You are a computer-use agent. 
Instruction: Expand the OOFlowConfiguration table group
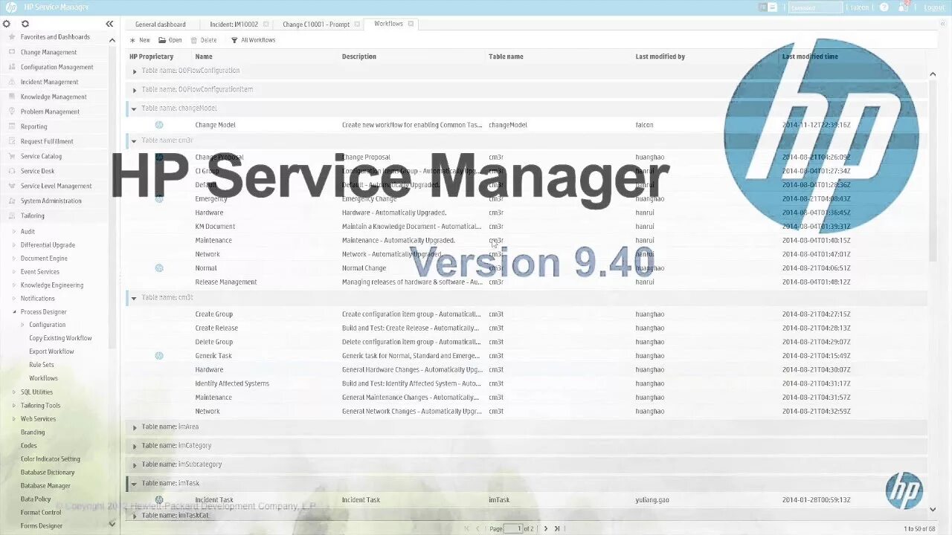(135, 71)
